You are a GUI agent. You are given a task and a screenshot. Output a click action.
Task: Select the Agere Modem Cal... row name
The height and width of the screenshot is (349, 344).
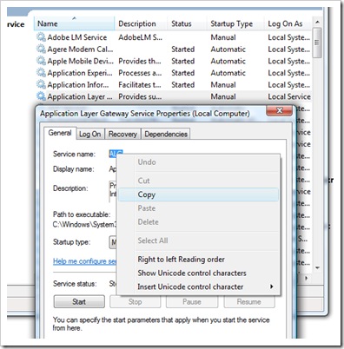click(80, 49)
